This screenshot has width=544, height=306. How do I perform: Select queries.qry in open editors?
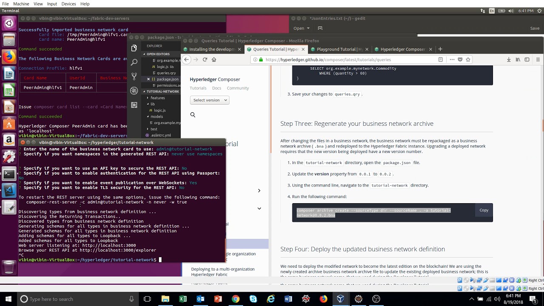[166, 73]
